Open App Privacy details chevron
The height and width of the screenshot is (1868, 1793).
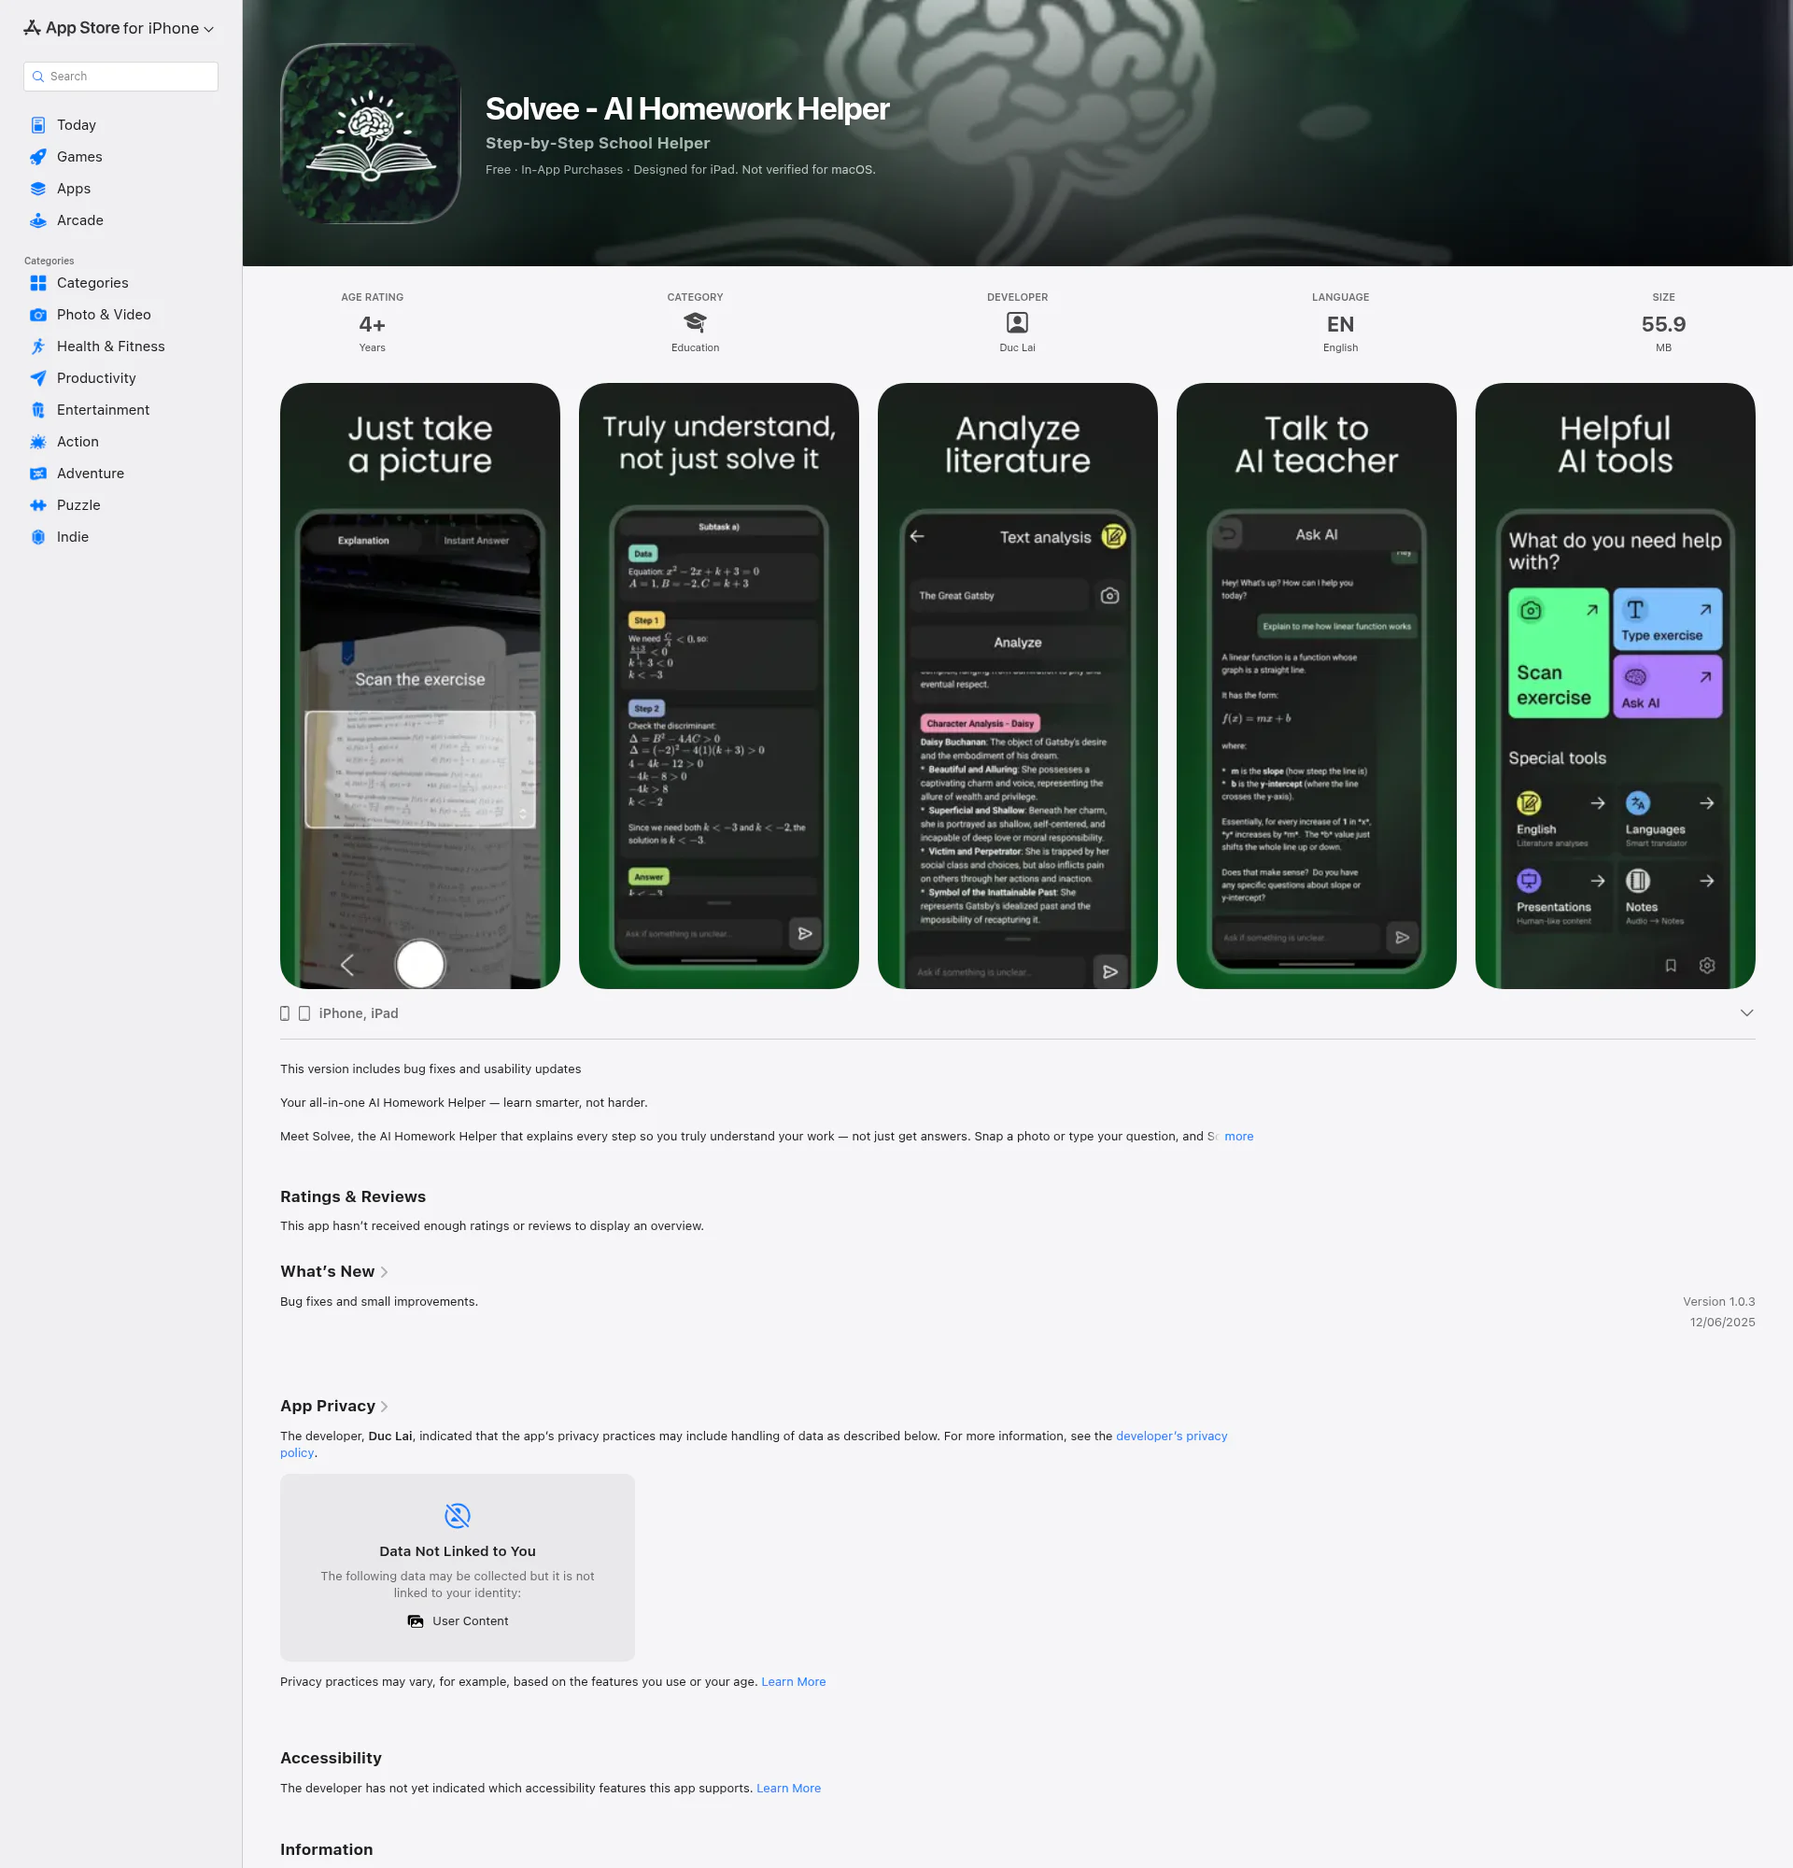(x=384, y=1407)
